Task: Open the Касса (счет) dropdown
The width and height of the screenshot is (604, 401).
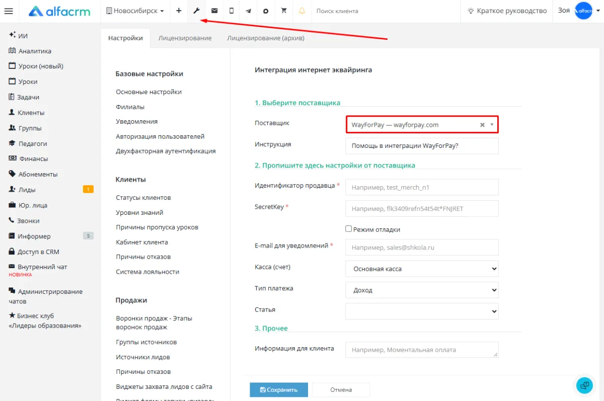Action: pyautogui.click(x=422, y=269)
